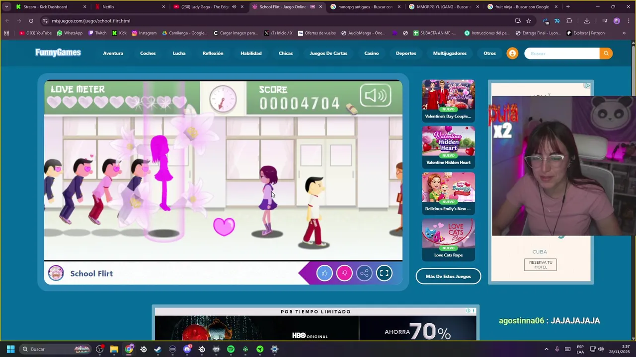Open Chrome profile avatar
The image size is (636, 357).
pos(617,21)
